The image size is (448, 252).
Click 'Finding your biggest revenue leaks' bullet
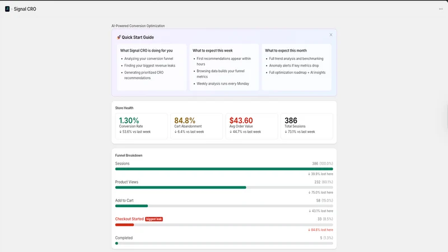pyautogui.click(x=150, y=66)
